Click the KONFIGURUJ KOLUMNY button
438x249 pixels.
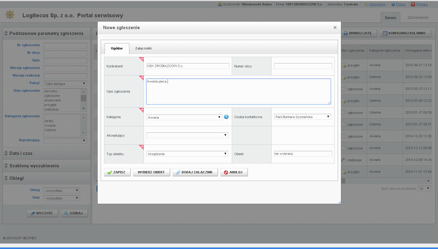[x=405, y=33]
